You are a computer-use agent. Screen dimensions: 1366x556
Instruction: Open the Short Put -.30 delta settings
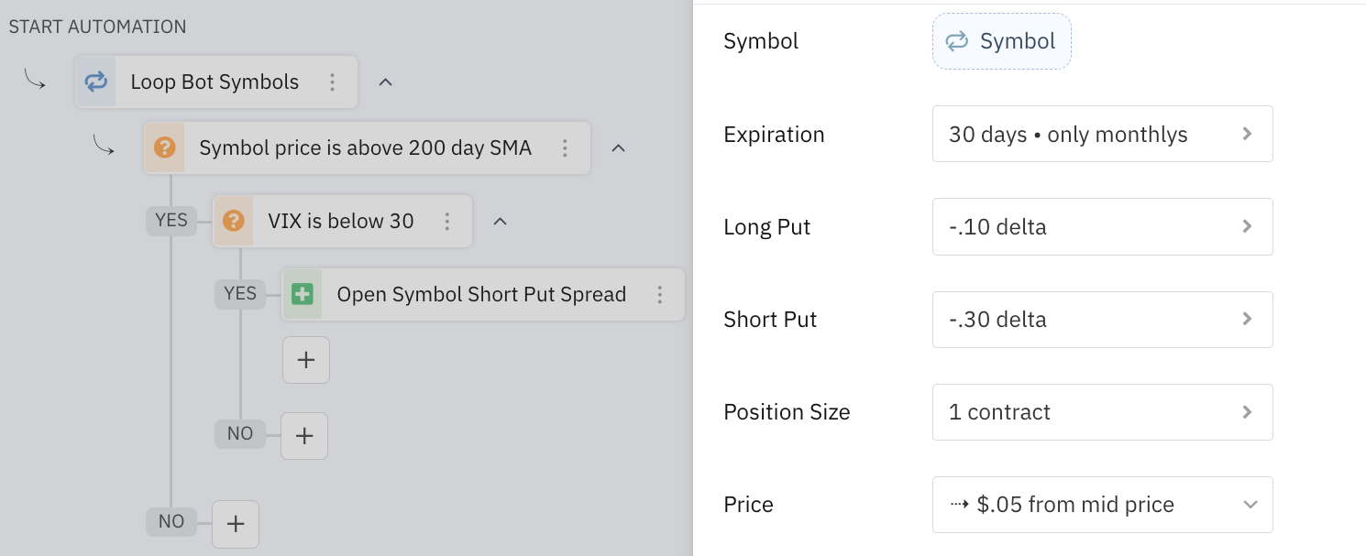coord(1102,319)
